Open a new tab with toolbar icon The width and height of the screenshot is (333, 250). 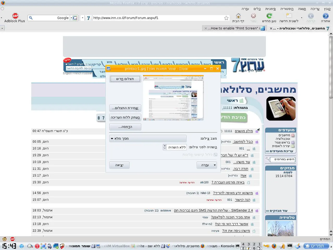(289, 16)
